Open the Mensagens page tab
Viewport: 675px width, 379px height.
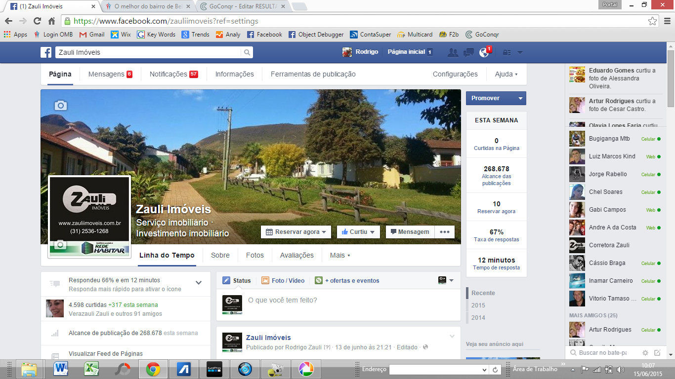pos(110,75)
